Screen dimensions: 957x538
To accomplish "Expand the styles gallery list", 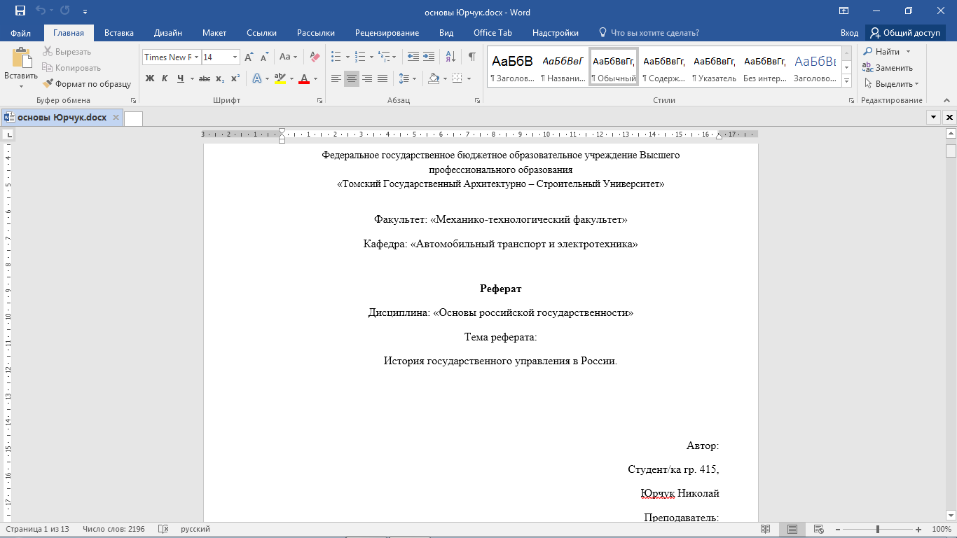I will click(847, 81).
